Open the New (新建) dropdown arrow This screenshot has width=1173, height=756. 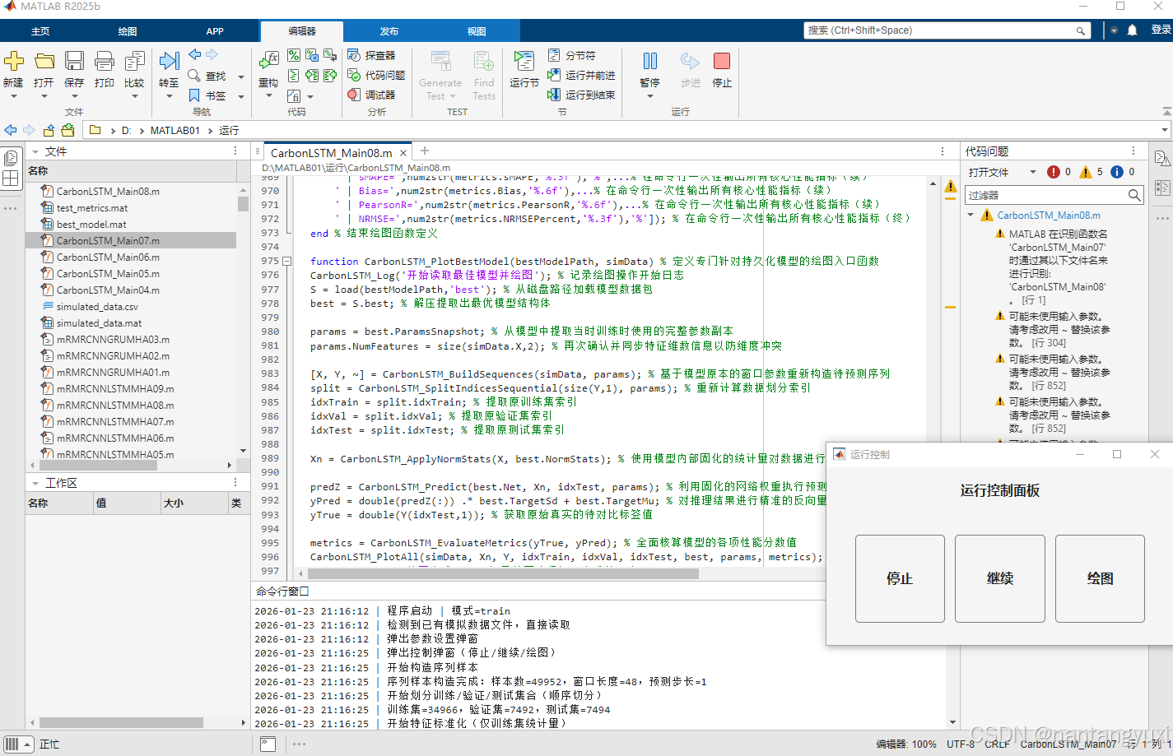click(14, 96)
